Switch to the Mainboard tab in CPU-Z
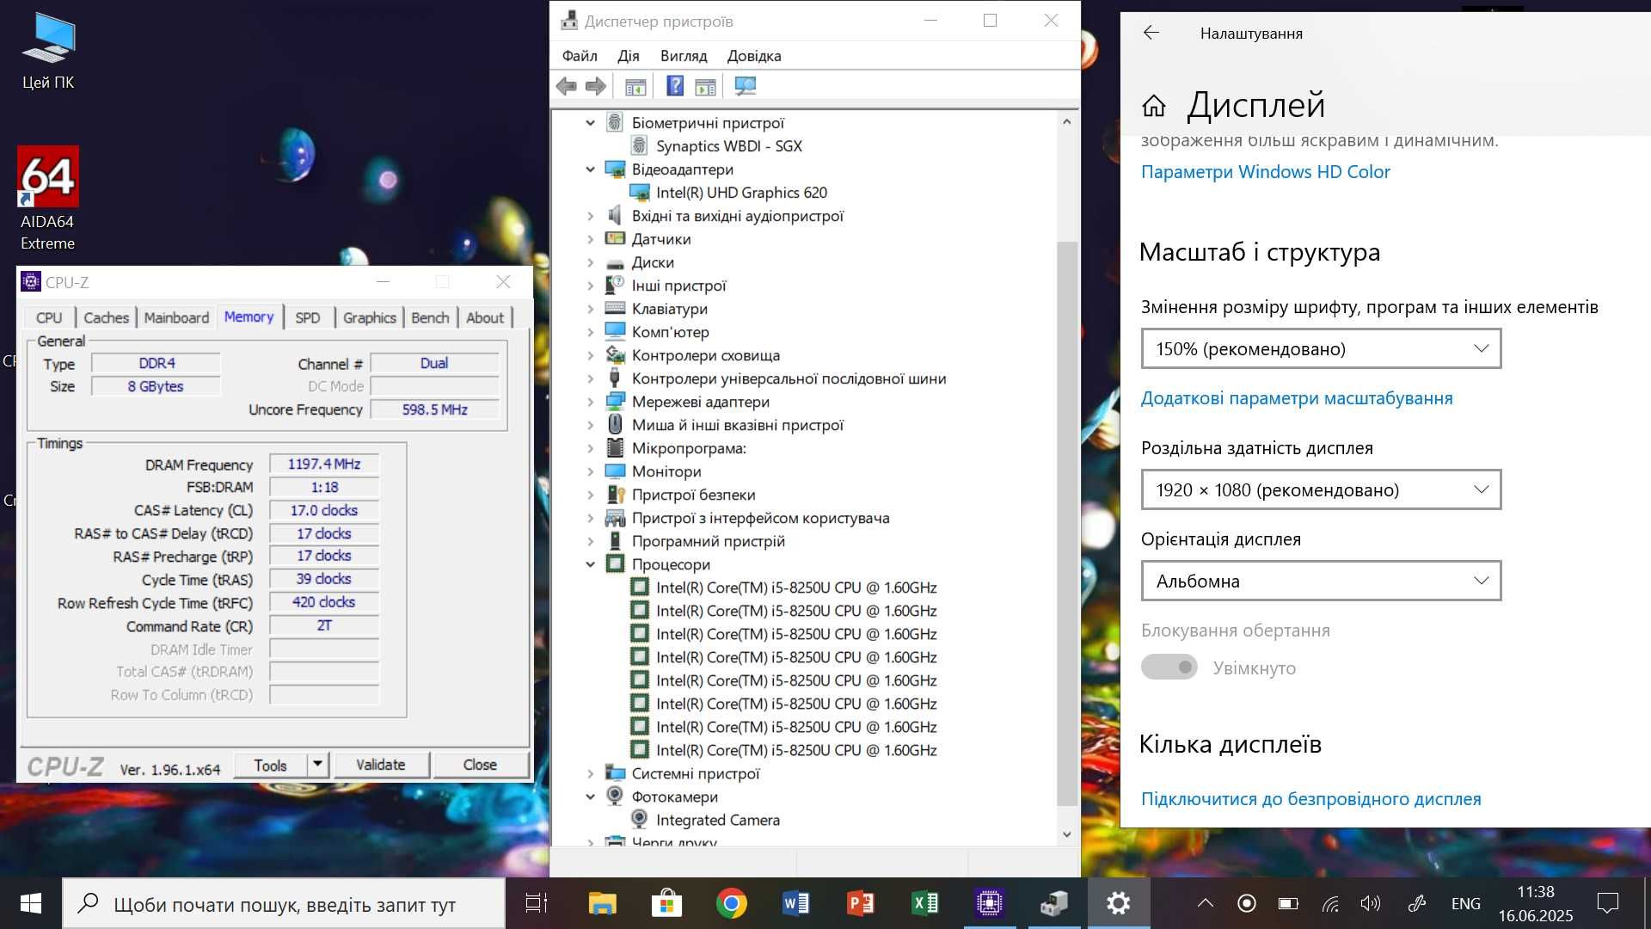Screen dimensions: 1651x929 [176, 318]
